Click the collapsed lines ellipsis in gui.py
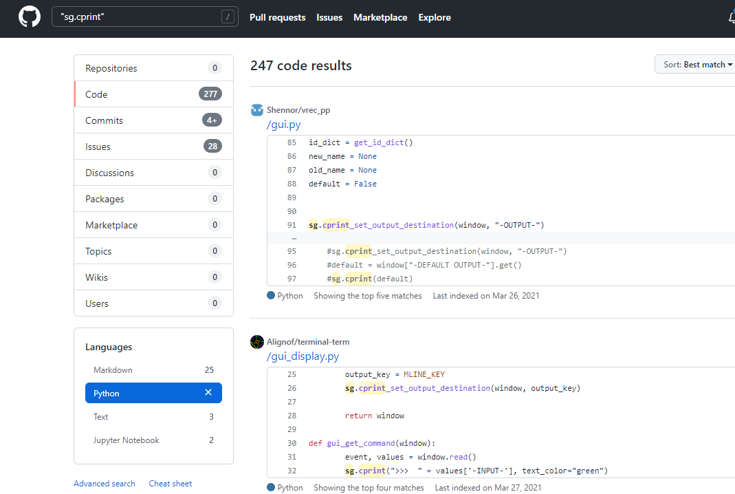 (x=294, y=238)
